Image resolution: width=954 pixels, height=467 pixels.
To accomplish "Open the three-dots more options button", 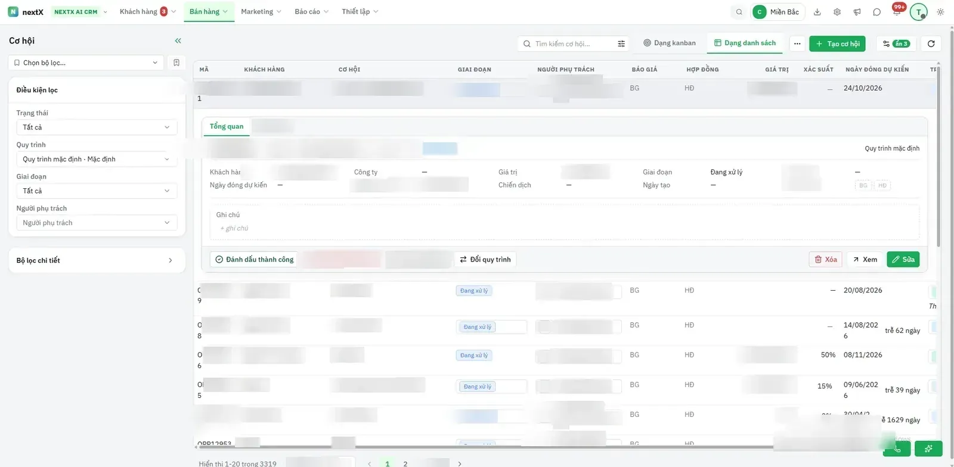I will 797,43.
